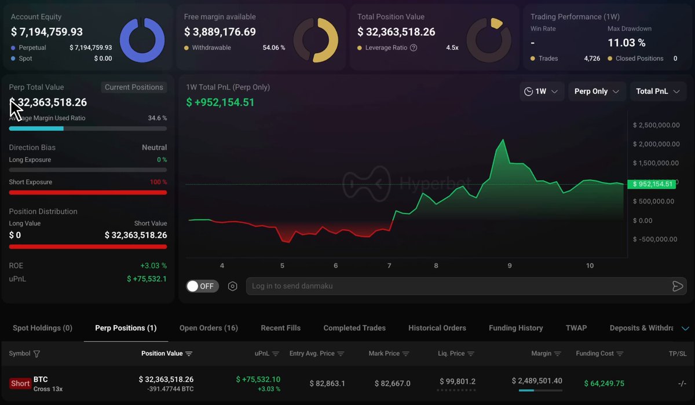The image size is (695, 405).
Task: Sort by Margin column icon
Action: pyautogui.click(x=558, y=354)
